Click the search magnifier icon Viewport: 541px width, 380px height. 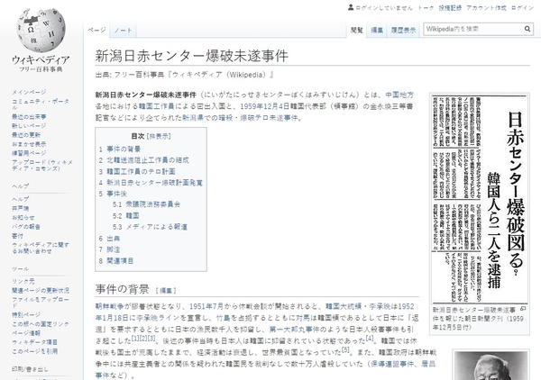527,29
